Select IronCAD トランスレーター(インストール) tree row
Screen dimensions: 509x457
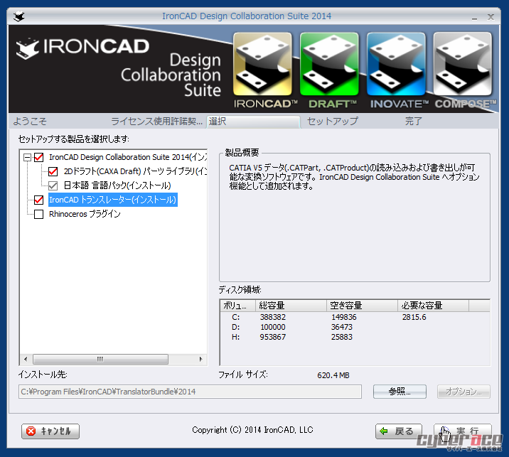point(112,200)
